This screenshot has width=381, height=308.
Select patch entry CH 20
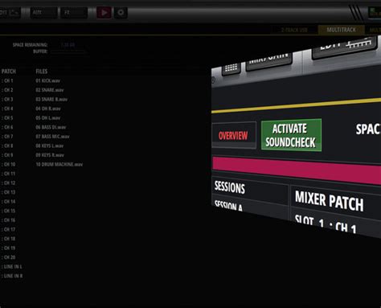(8, 257)
